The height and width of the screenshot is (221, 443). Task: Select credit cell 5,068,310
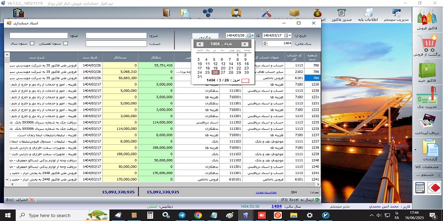[x=120, y=72]
